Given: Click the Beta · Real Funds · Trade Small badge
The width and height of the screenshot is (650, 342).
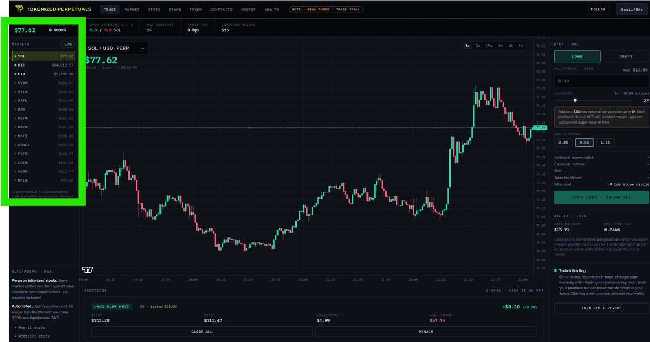Looking at the screenshot, I should (x=326, y=9).
